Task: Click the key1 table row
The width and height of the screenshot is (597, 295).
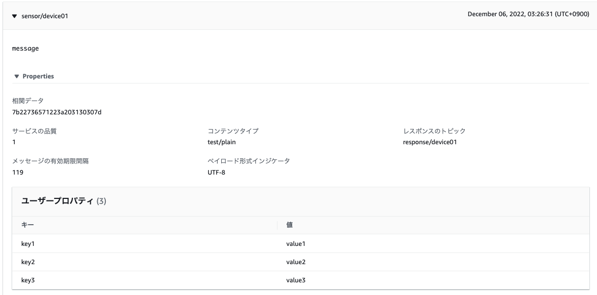Action: (28, 243)
